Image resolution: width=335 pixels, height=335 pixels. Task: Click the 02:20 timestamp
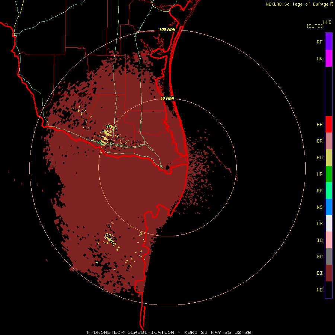(x=242, y=332)
